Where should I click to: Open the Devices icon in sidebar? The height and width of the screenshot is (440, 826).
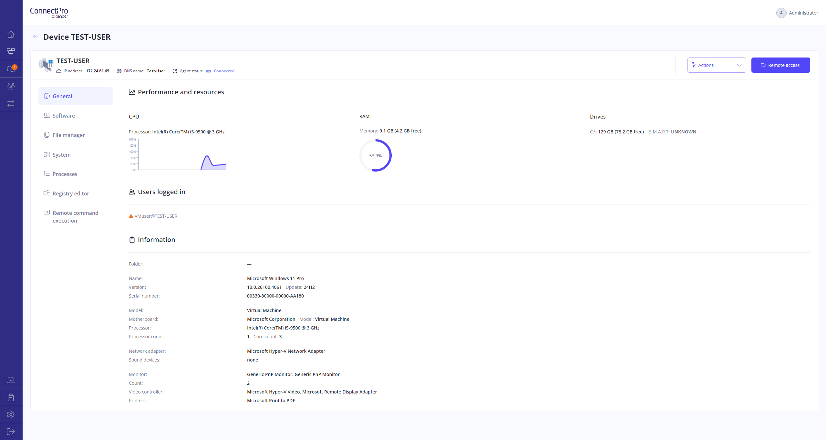coord(11,51)
